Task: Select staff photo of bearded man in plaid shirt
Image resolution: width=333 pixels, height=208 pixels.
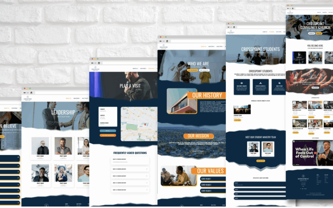Action: (63, 145)
